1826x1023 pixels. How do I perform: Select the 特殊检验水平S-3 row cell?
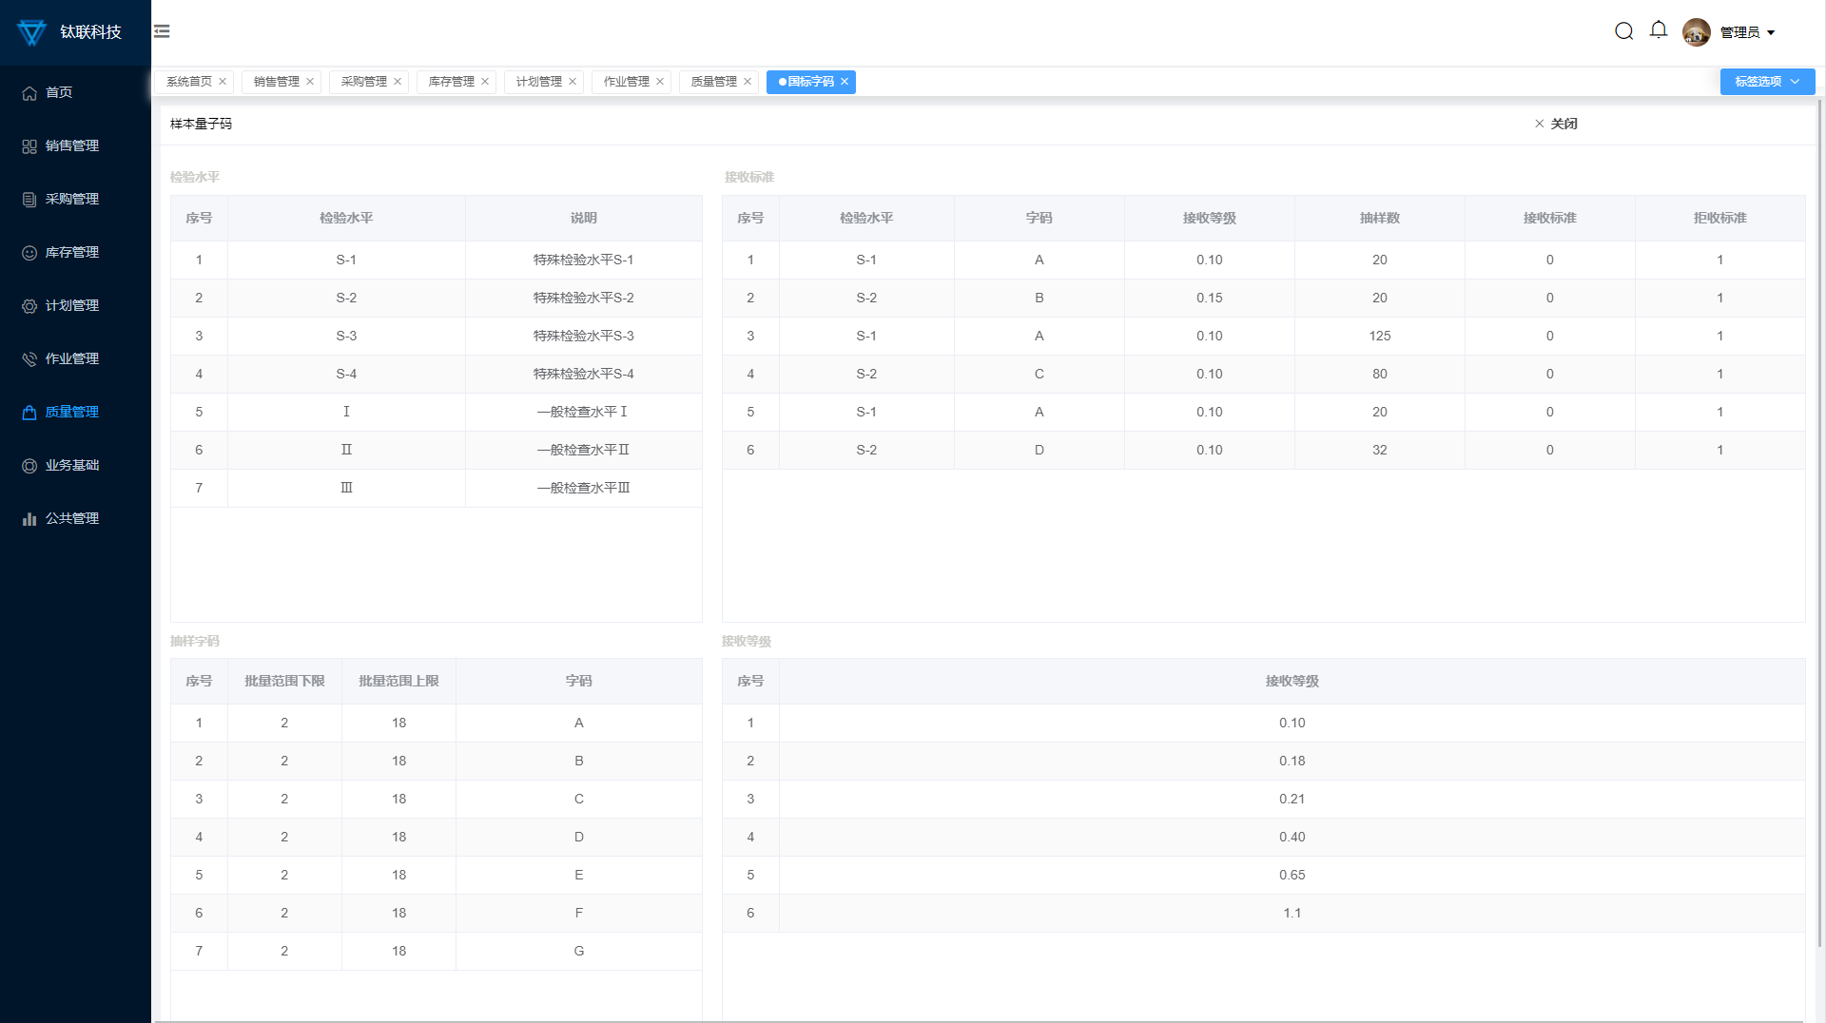584,336
